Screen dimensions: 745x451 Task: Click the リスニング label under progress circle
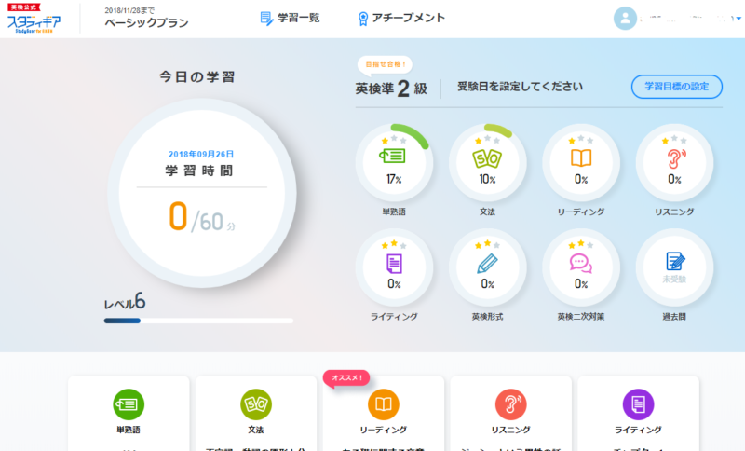point(674,212)
